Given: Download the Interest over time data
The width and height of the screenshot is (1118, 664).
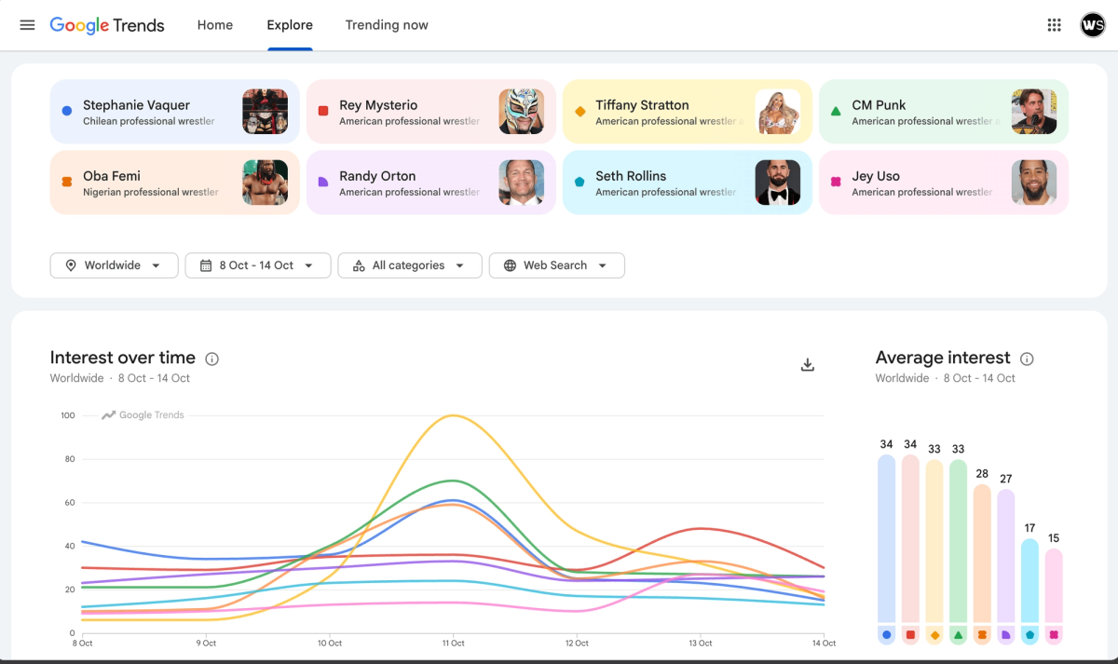Looking at the screenshot, I should [x=808, y=364].
